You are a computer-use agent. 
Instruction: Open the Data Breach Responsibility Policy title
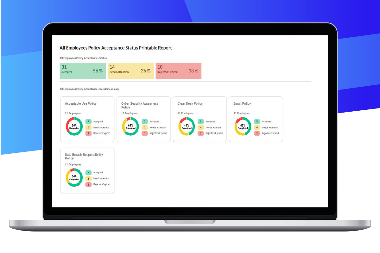tap(84, 157)
